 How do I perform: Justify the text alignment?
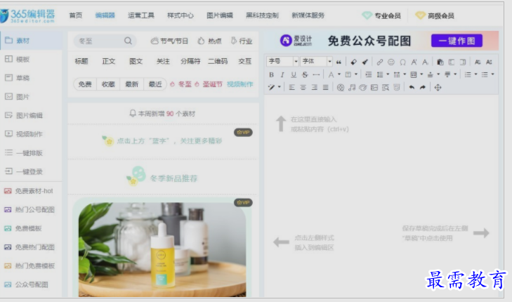pyautogui.click(x=326, y=88)
